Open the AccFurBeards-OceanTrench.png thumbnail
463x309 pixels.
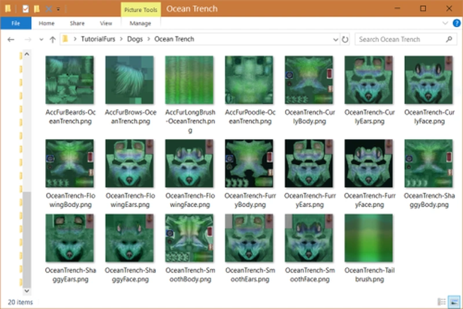click(69, 80)
